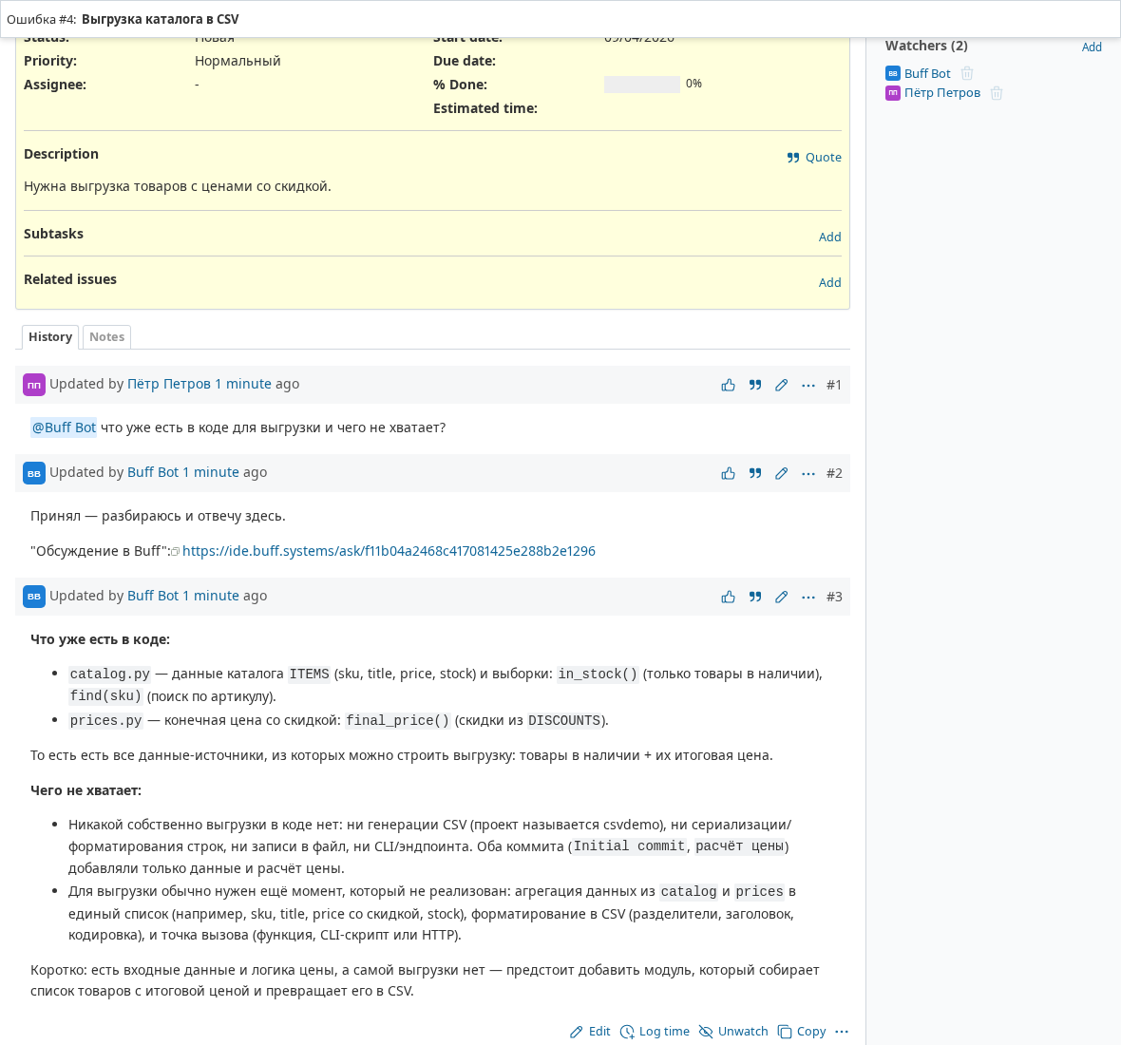Image resolution: width=1121 pixels, height=1045 pixels.
Task: Open Пётр Петров in Watchers sidebar
Action: coord(941,93)
